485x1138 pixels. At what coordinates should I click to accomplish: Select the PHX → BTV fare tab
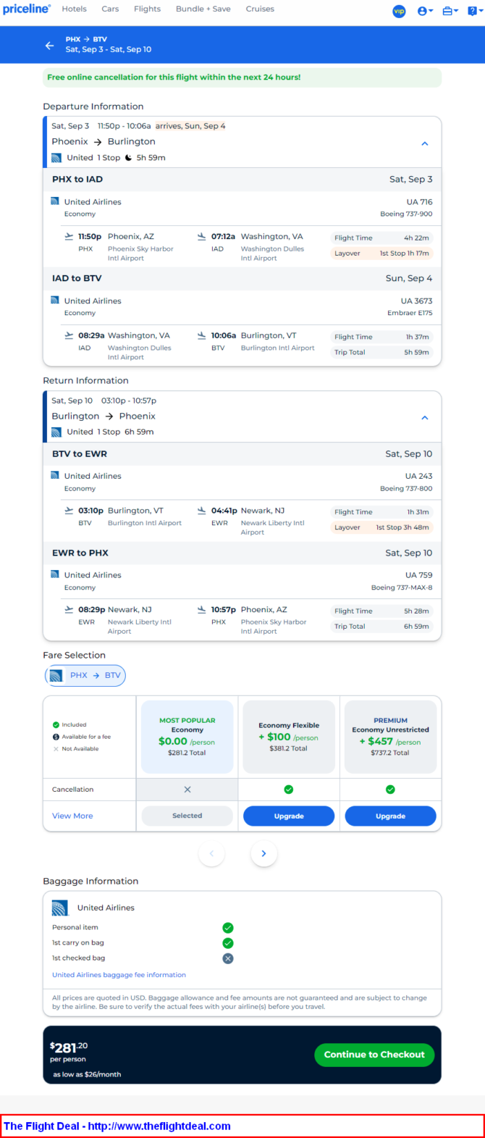click(x=85, y=675)
